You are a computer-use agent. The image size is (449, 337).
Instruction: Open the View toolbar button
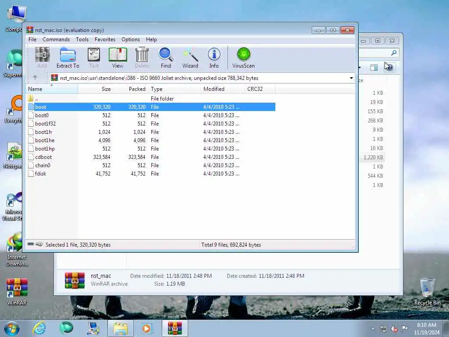coord(118,57)
